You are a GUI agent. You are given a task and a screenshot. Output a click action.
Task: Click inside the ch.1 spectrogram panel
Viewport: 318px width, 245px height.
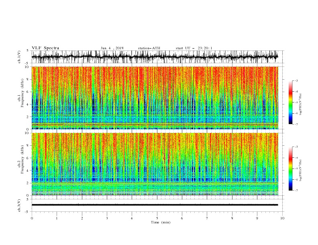click(x=155, y=98)
